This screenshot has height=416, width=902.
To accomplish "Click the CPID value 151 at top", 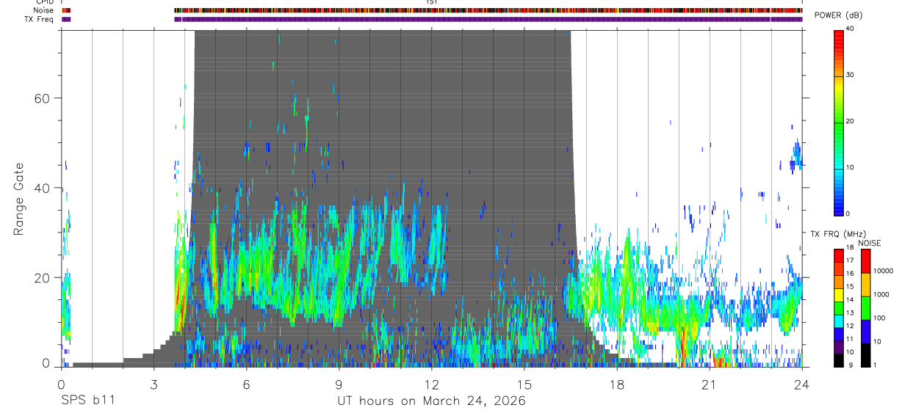I will pos(432,2).
